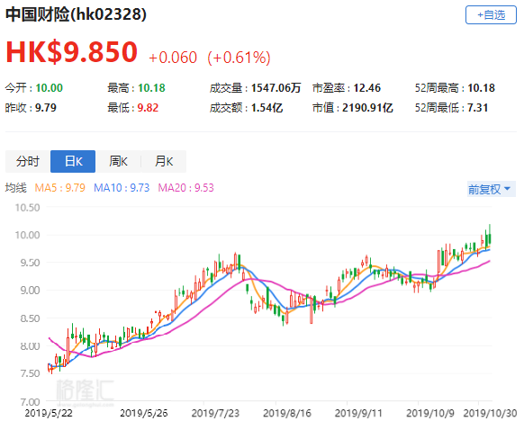Click the (+0.61%) percent change
Viewport: 524px width, 421px height.
click(239, 58)
